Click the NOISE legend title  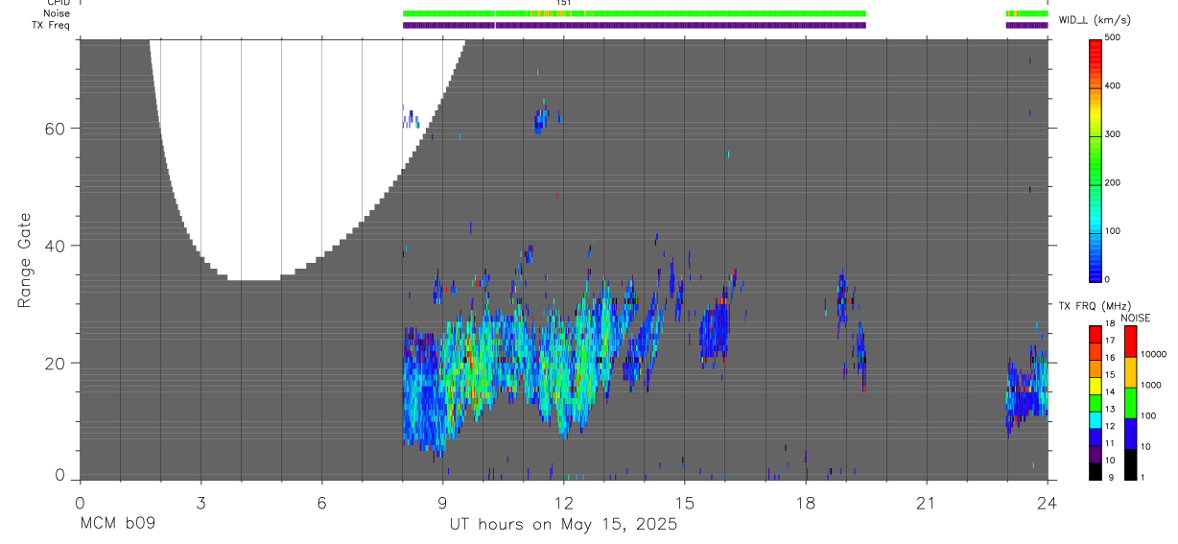(x=1136, y=318)
